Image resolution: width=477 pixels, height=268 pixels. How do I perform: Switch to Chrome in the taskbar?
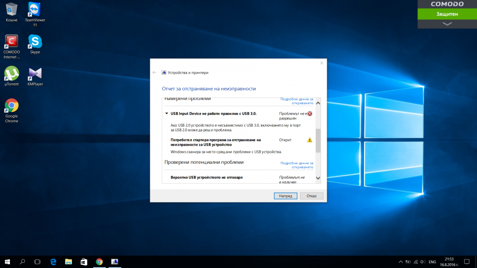point(99,262)
